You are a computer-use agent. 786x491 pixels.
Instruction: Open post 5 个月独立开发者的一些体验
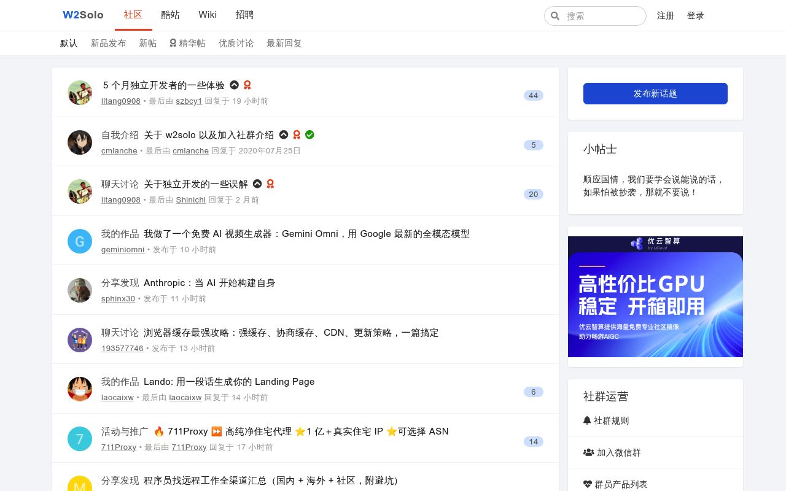coord(164,85)
